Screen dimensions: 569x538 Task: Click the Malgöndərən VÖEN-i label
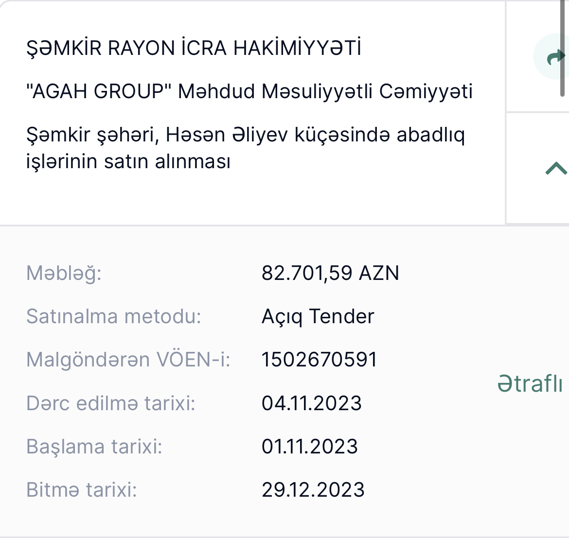[x=128, y=360]
